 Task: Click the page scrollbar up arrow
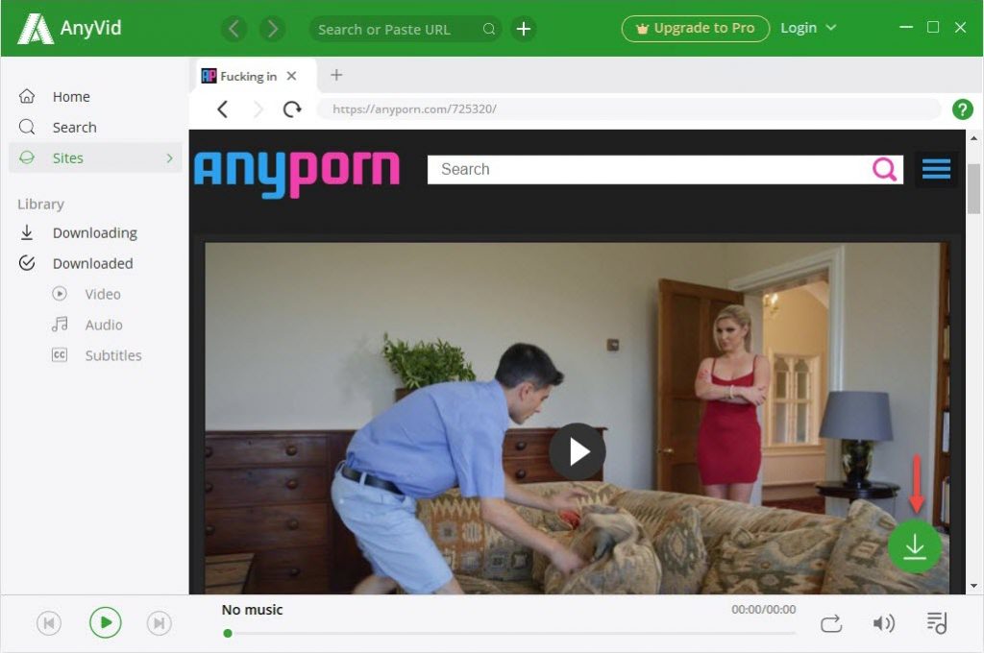[x=974, y=138]
